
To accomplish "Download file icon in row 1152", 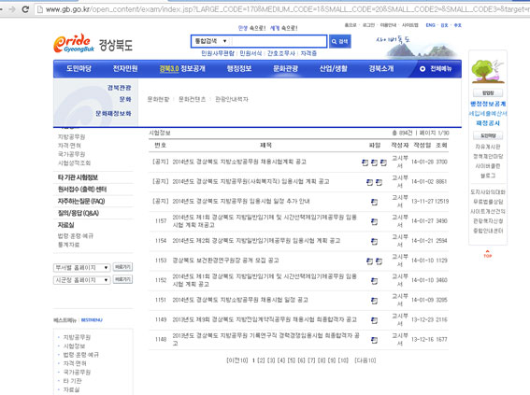I will 374,281.
